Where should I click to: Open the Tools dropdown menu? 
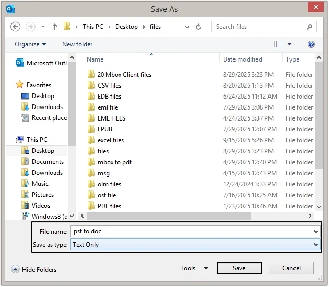pyautogui.click(x=194, y=268)
